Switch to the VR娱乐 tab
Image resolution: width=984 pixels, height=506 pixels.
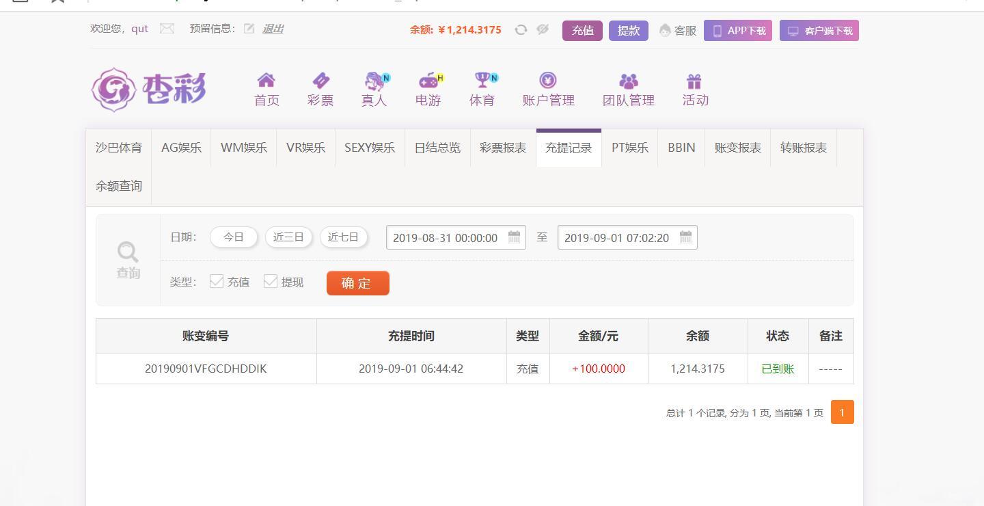coord(305,148)
